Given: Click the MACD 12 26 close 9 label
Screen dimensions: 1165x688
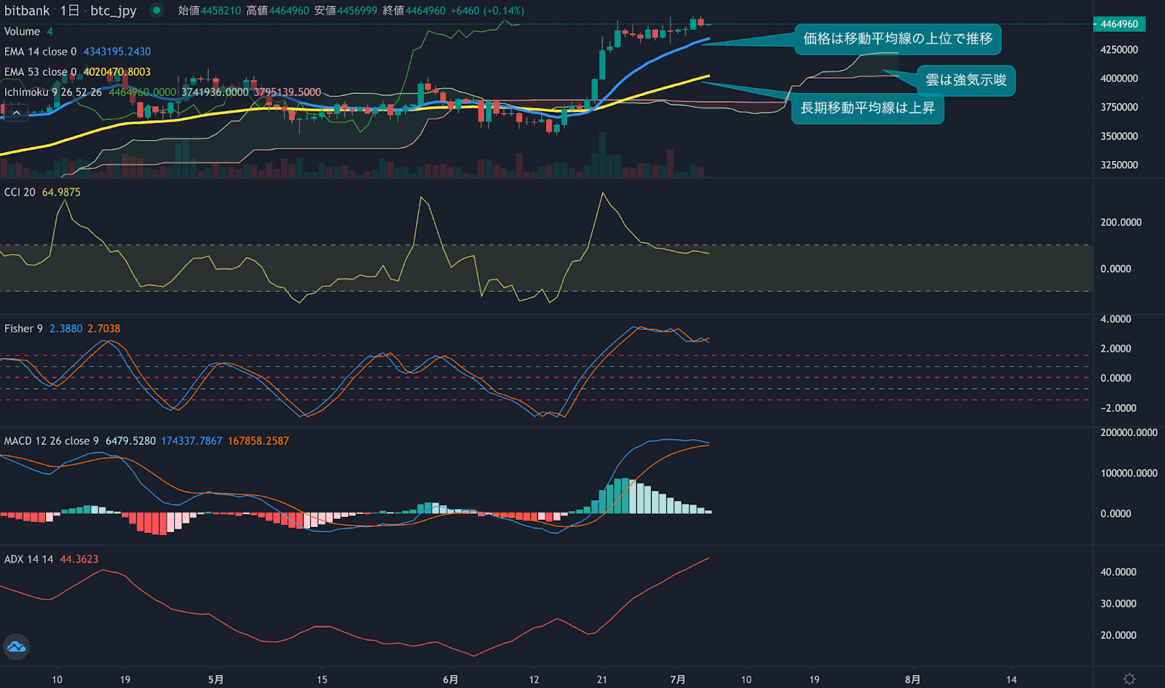Looking at the screenshot, I should coord(51,441).
